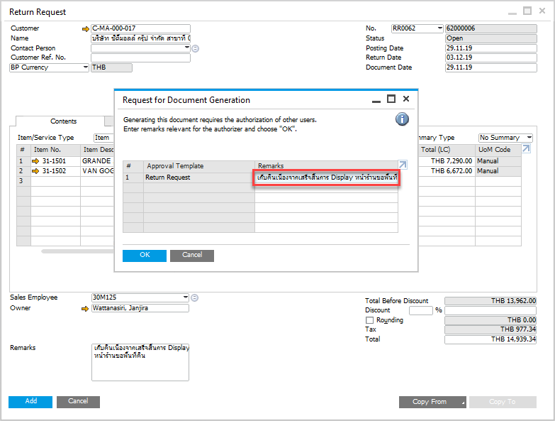Click the Add button
555x421 pixels.
click(30, 402)
